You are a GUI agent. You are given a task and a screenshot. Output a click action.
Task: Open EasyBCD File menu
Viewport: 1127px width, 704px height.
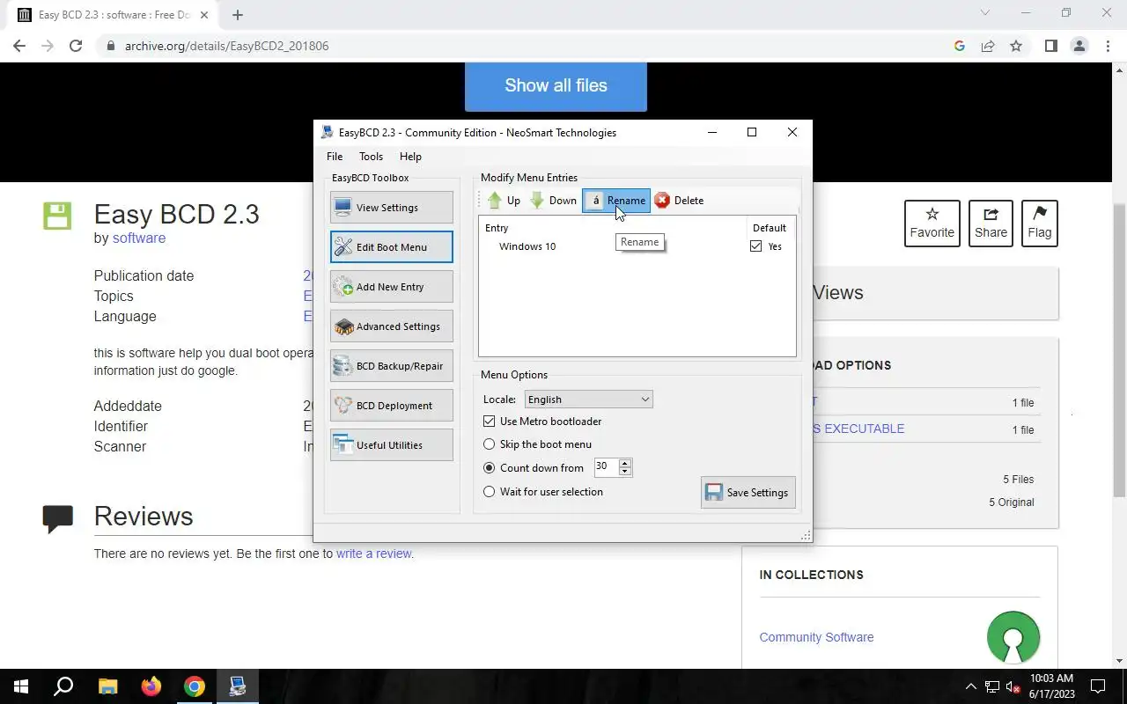335,157
